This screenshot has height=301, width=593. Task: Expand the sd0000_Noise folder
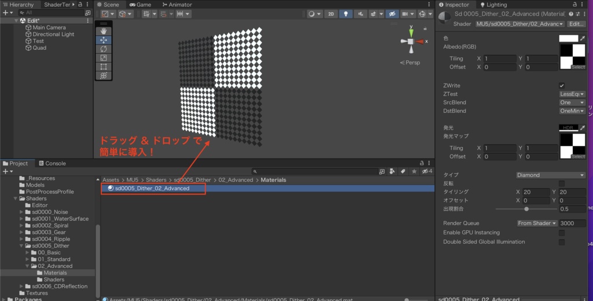[x=21, y=212]
